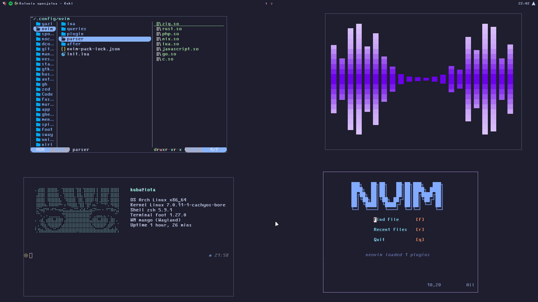
Task: Click the folder icon beside niri
Action: (x=38, y=145)
